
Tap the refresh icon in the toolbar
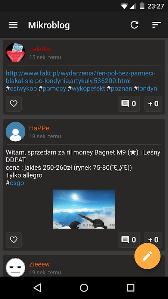coord(134,25)
